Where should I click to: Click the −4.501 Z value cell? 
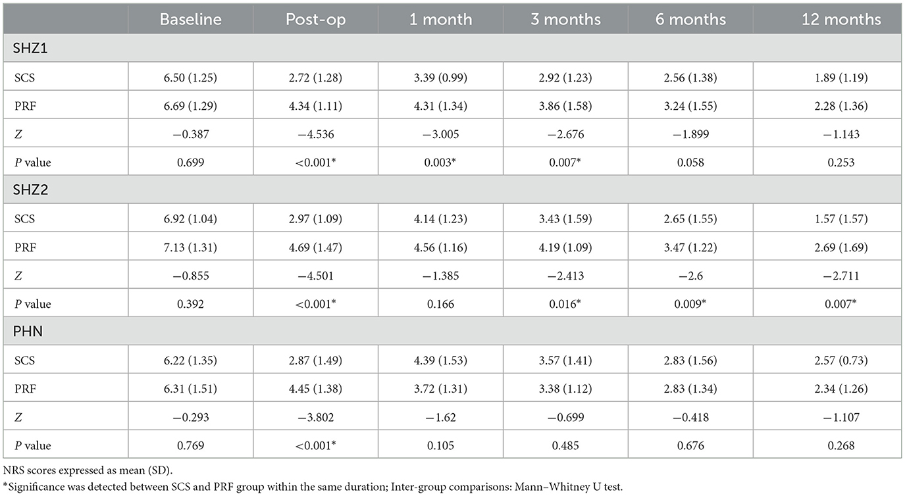point(315,276)
